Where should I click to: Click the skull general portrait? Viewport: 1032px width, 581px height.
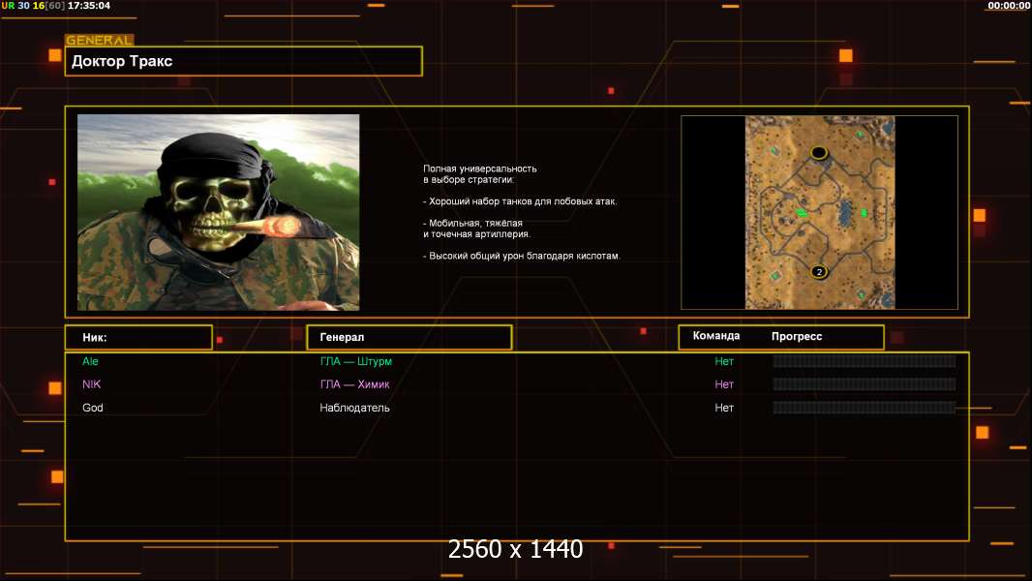coord(218,212)
